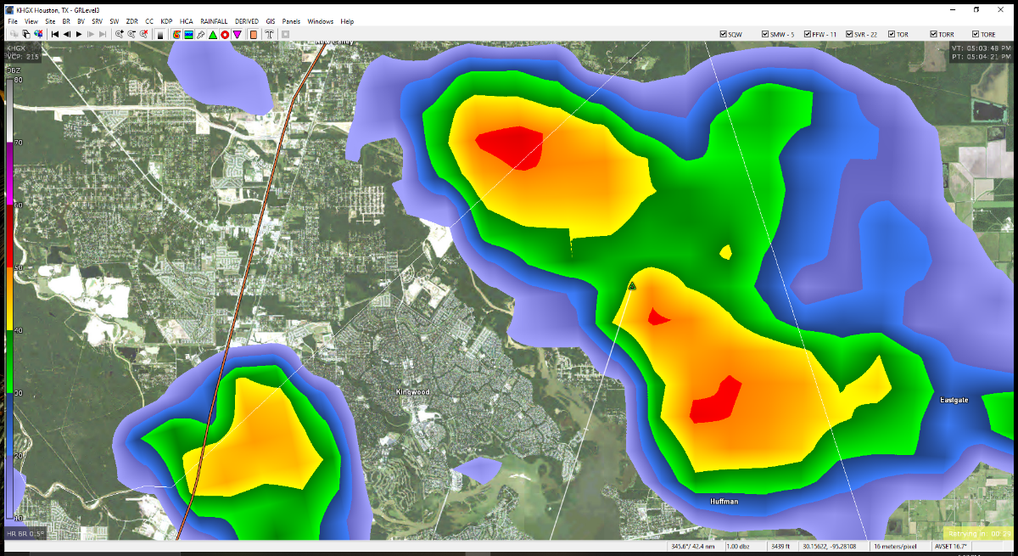Open the Site menu
The image size is (1018, 556).
[50, 20]
